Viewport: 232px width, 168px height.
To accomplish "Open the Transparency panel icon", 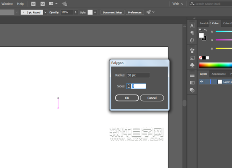I will pos(192,90).
